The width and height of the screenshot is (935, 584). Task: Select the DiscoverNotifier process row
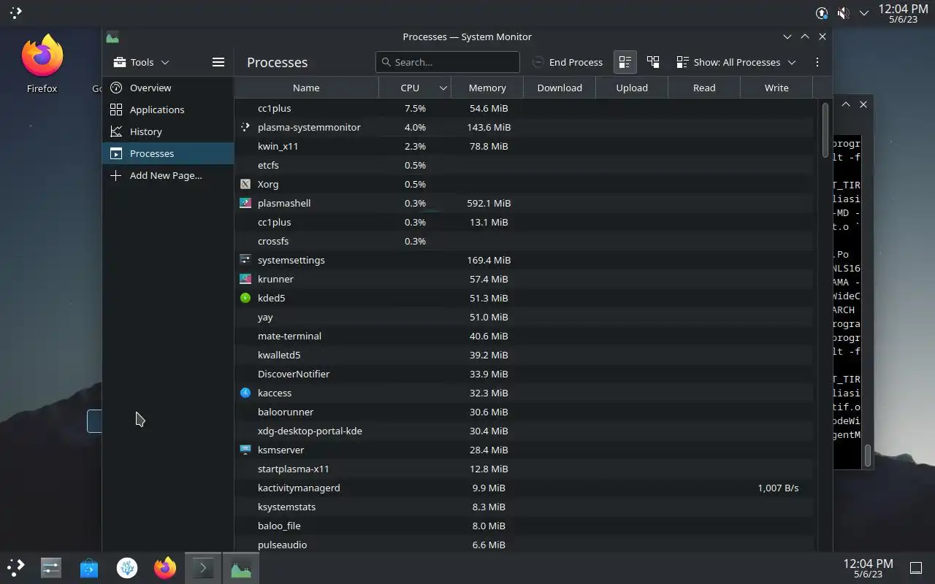tap(523, 374)
